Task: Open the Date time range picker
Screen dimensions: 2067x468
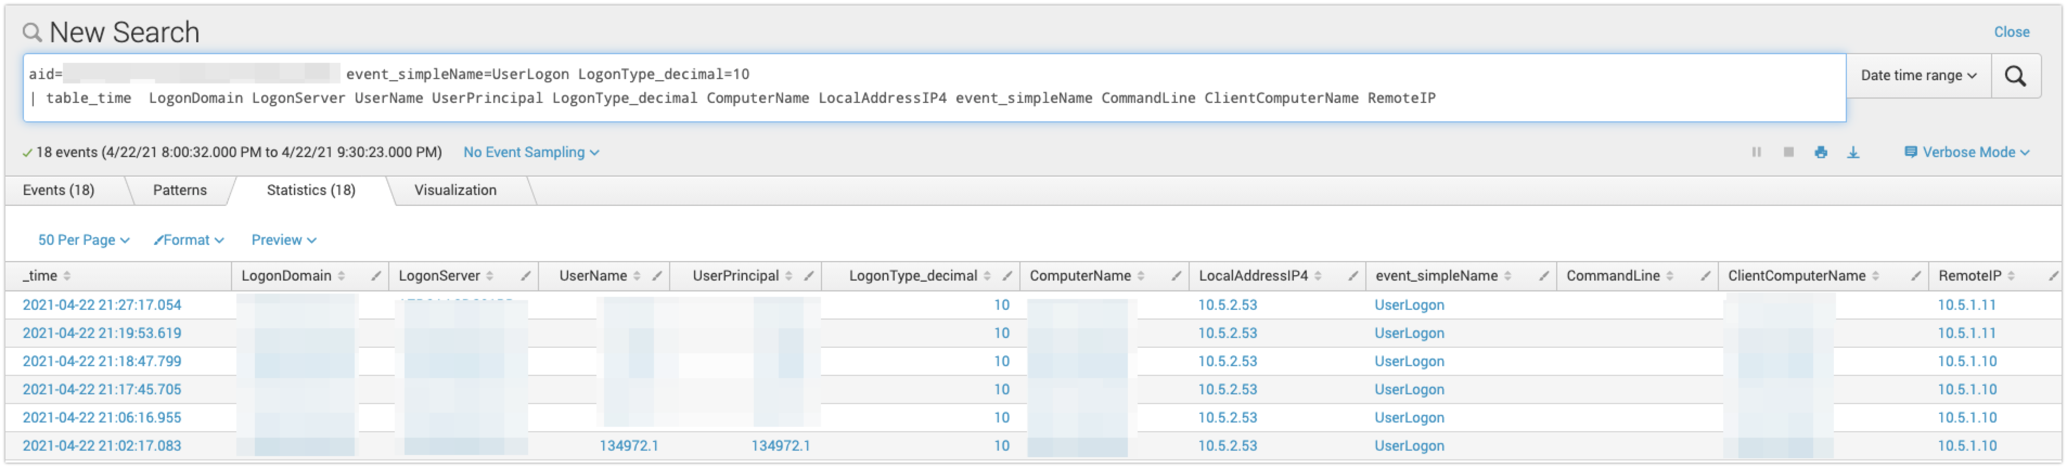Action: 1918,76
